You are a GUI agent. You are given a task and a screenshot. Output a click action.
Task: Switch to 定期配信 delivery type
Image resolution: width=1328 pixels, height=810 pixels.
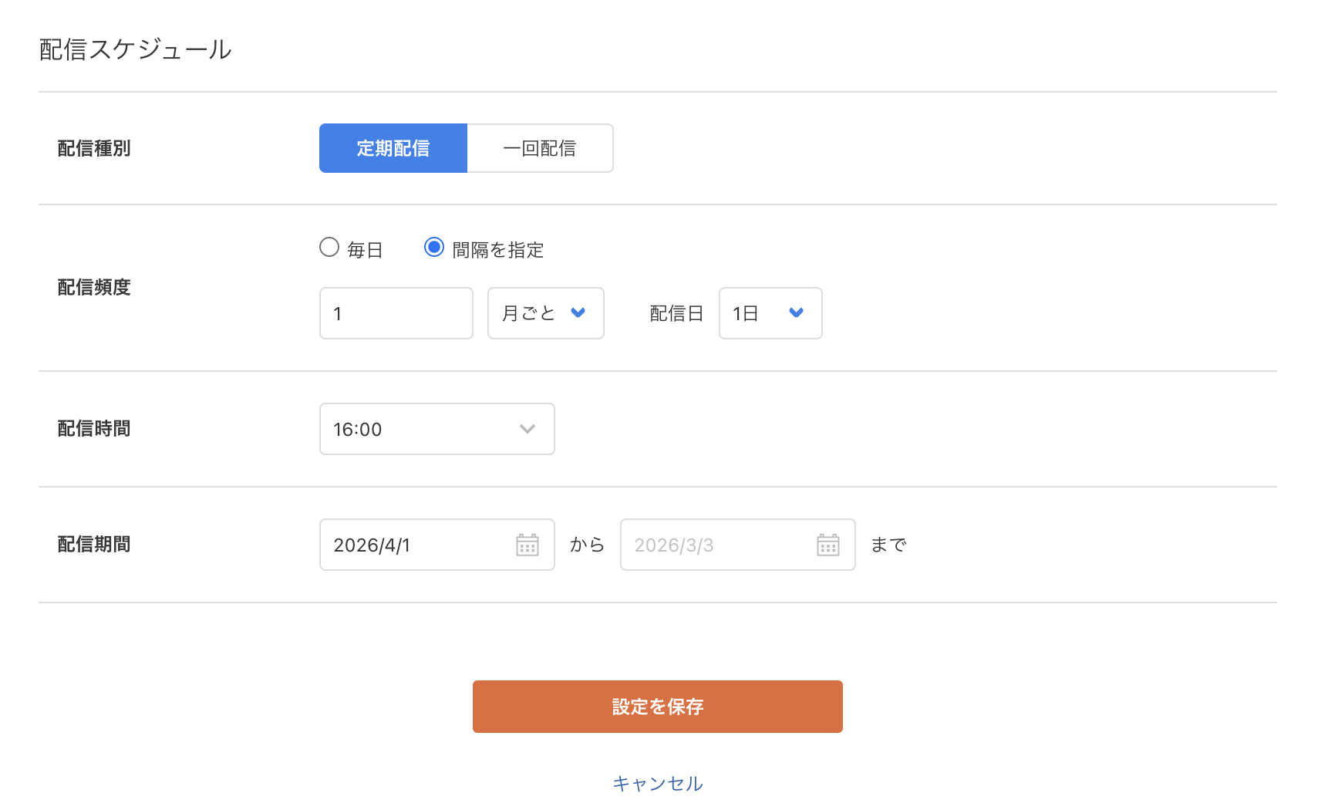tap(393, 148)
